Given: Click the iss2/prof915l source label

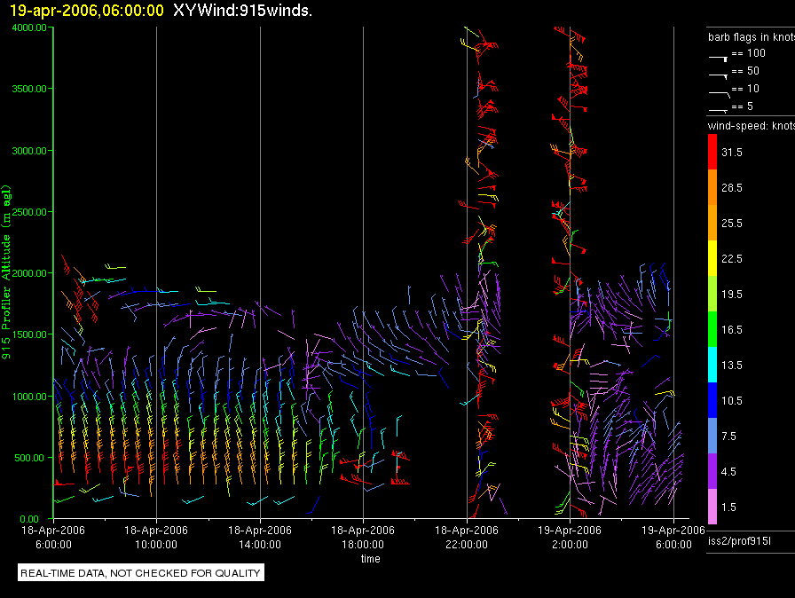Looking at the screenshot, I should [738, 540].
